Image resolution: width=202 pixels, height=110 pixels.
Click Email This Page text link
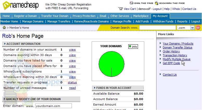pyautogui.click(x=144, y=3)
